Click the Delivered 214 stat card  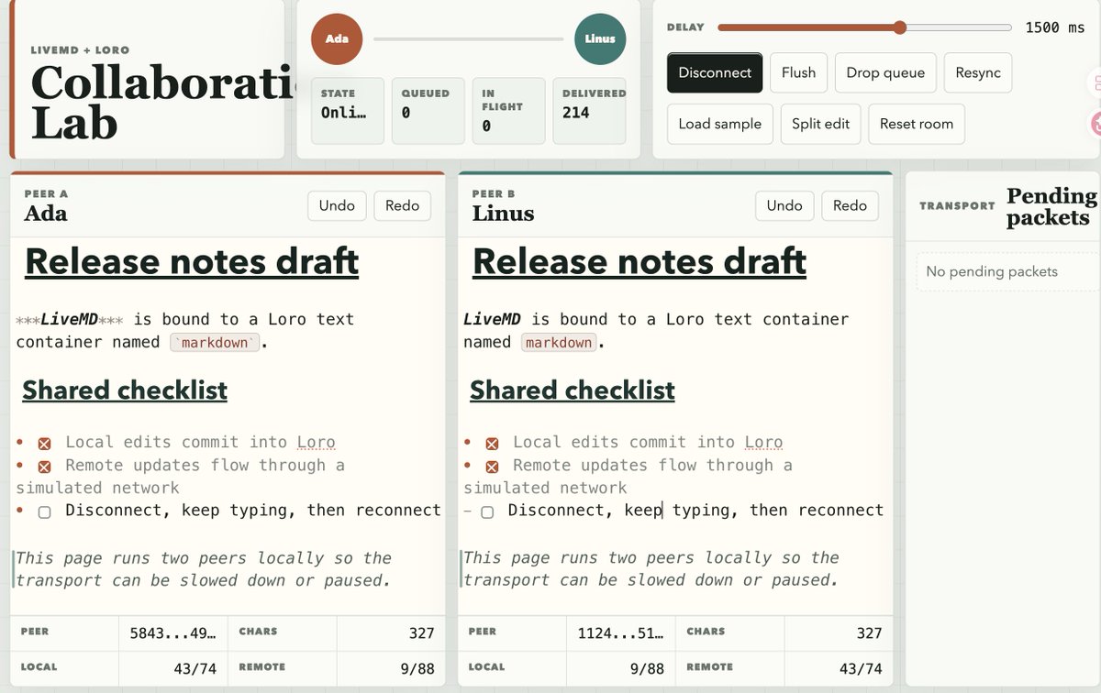[589, 111]
